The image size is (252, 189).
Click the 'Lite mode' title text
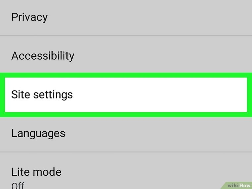[x=36, y=172]
